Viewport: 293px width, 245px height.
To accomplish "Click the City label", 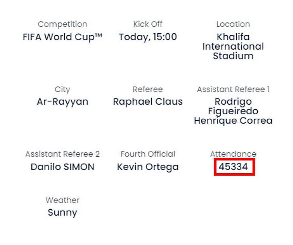I will pos(62,89).
